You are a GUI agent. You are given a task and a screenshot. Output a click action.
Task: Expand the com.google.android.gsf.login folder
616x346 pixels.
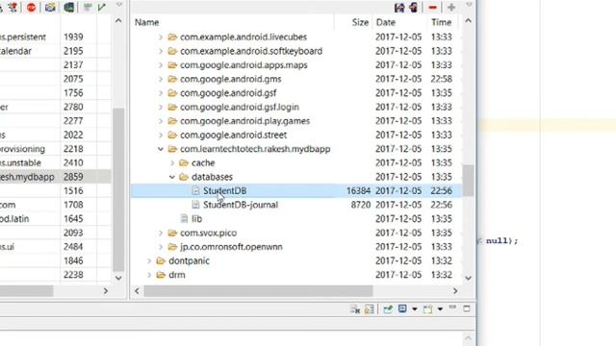coord(161,107)
